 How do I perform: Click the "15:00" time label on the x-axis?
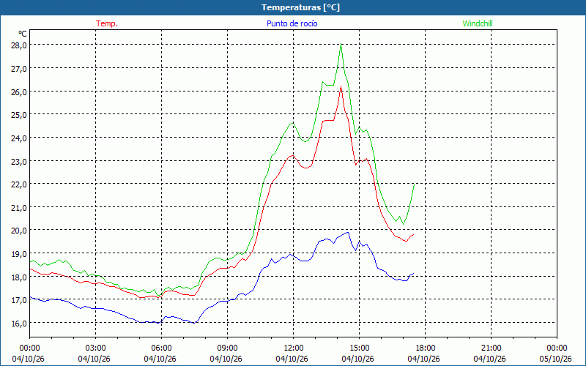point(359,348)
